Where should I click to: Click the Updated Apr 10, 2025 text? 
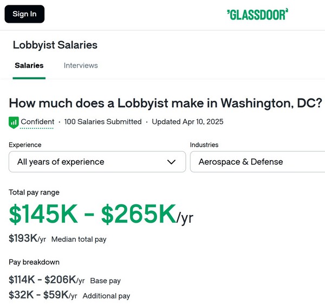[x=187, y=122]
